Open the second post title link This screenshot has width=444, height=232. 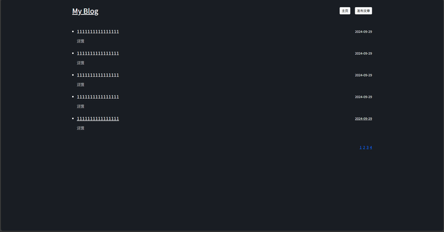(98, 53)
